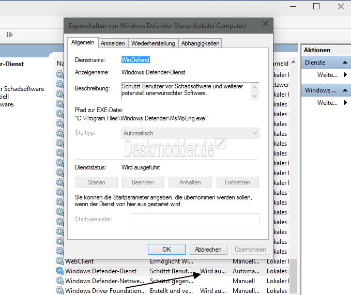Select the Abhängigkeiten tab

coord(200,43)
